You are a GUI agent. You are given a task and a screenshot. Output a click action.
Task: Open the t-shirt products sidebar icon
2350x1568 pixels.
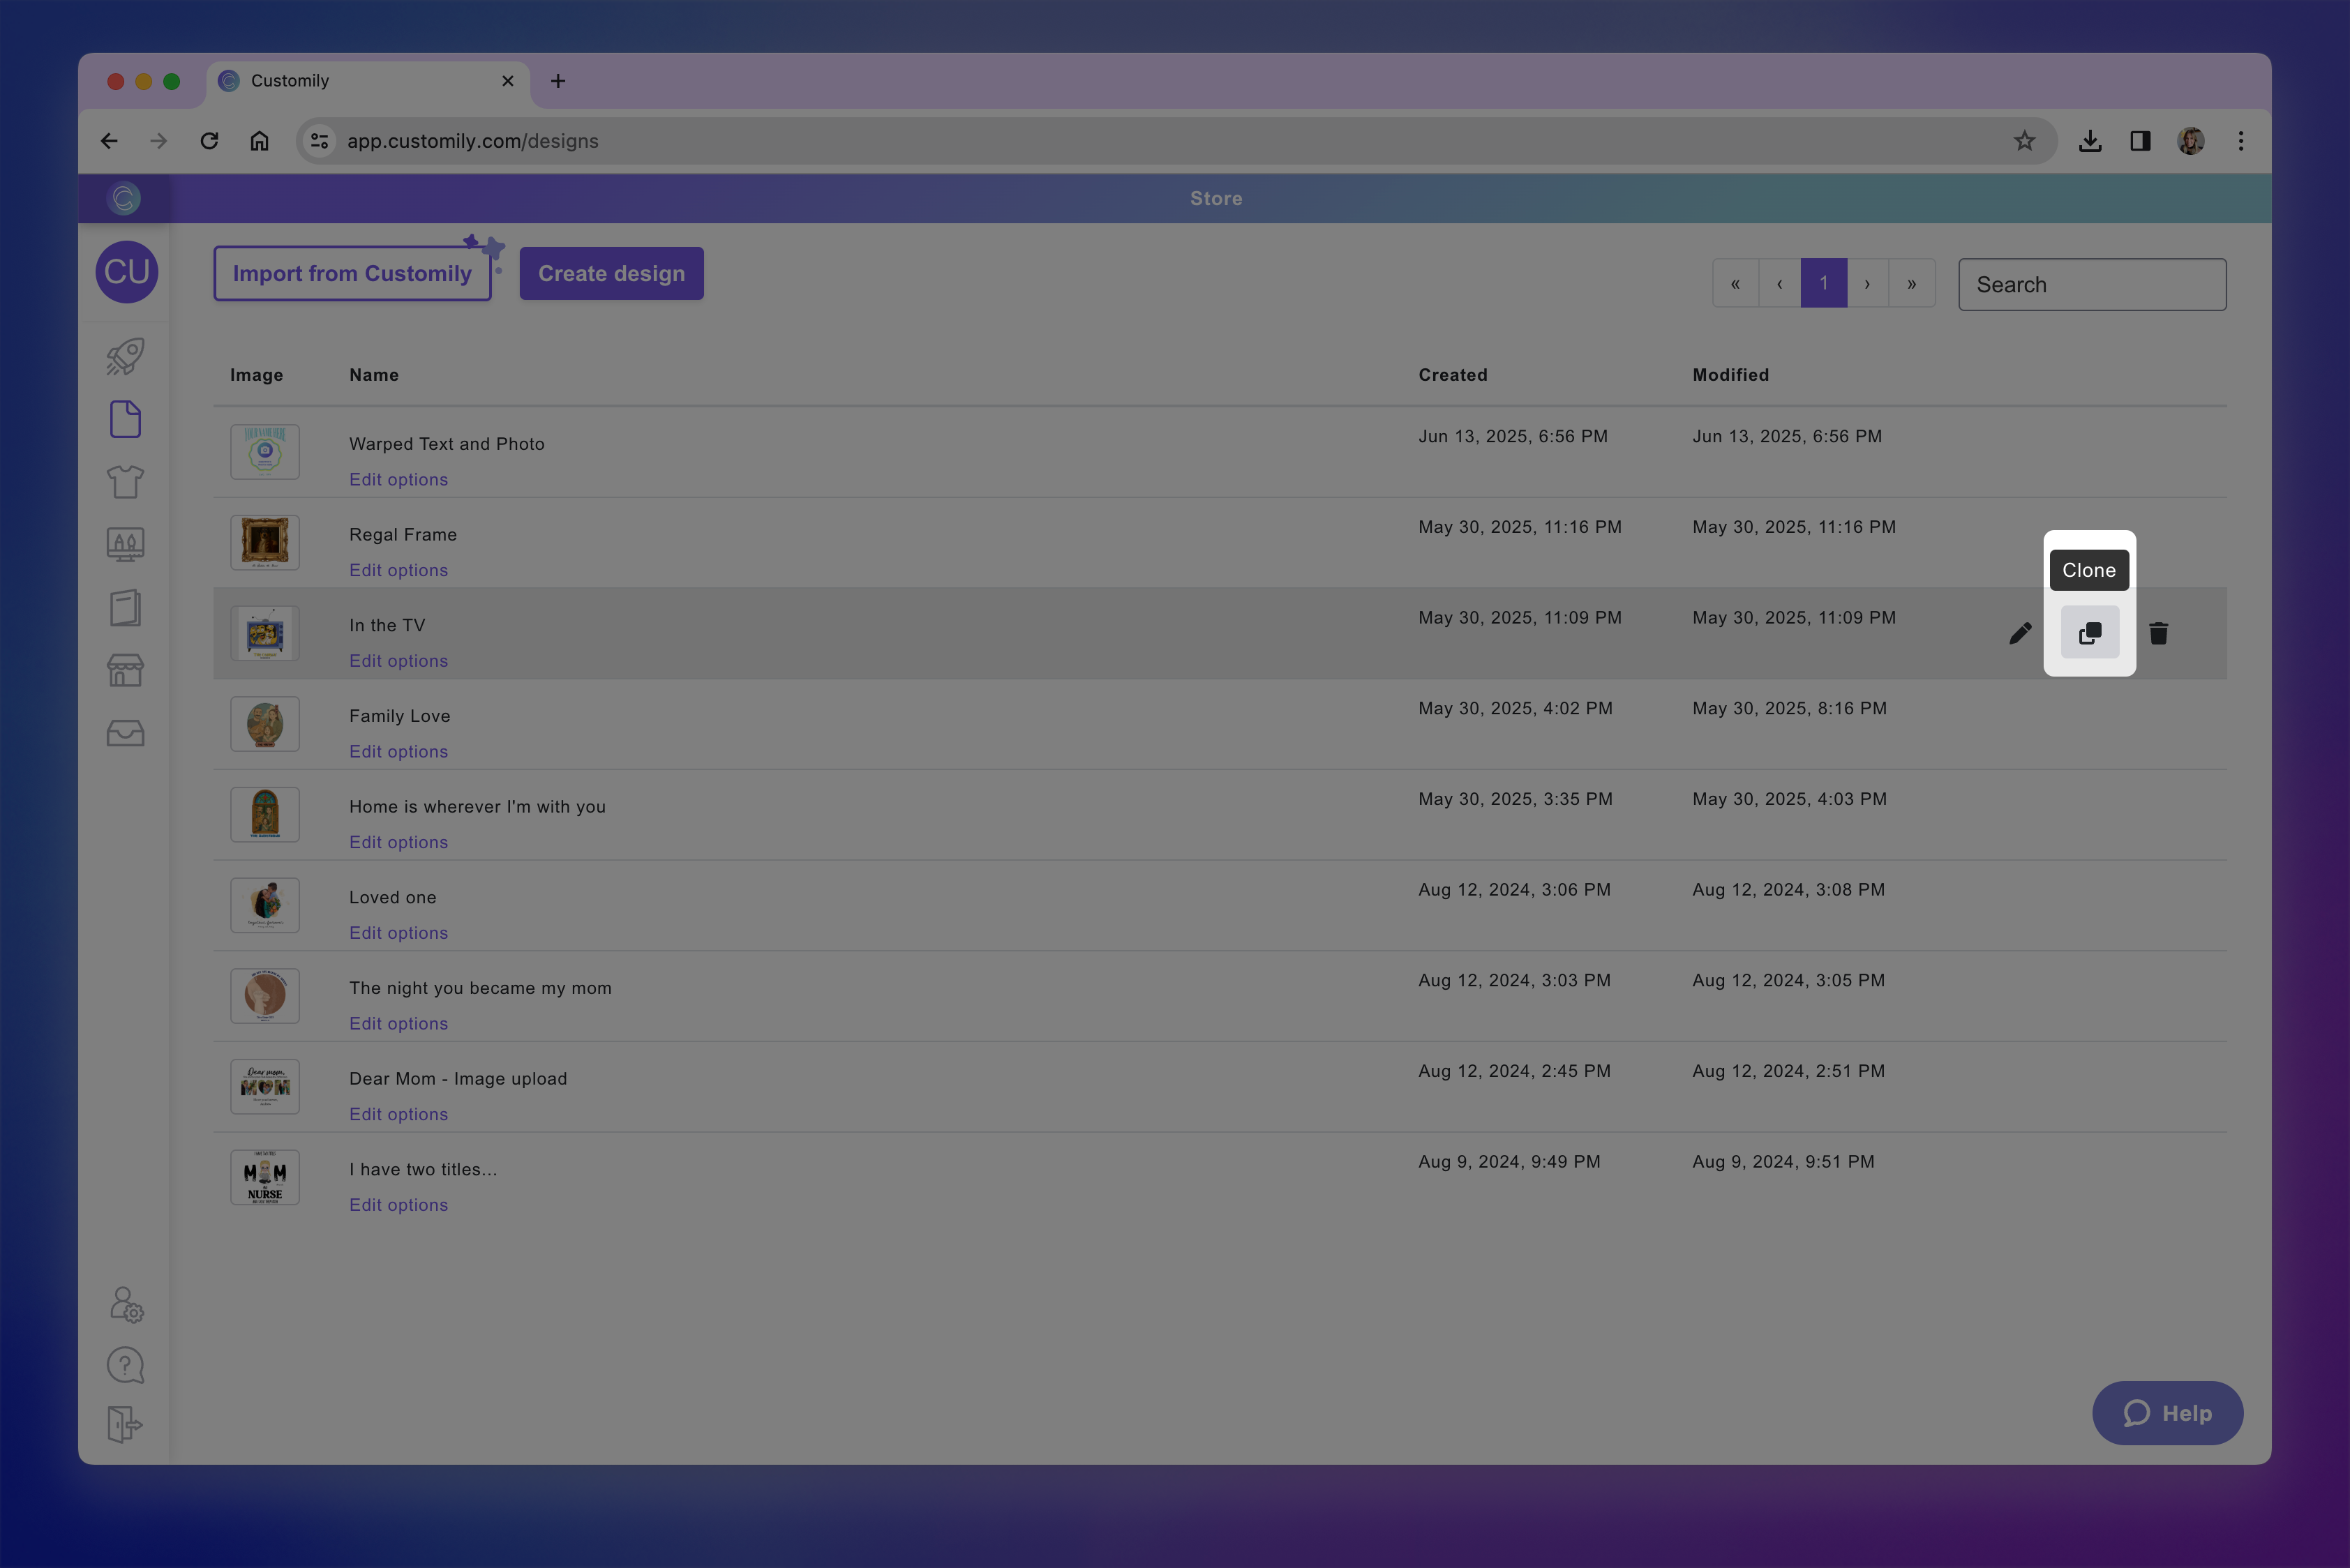coord(125,482)
